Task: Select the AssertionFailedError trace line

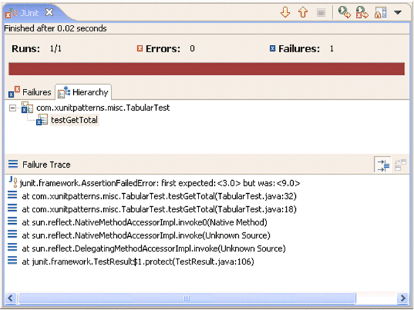Action: pyautogui.click(x=160, y=184)
